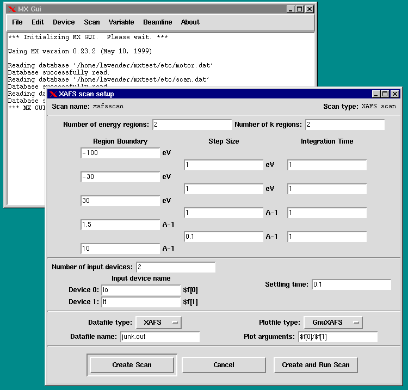Click the Create Scan button
Image resolution: width=408 pixels, height=390 pixels.
(132, 365)
